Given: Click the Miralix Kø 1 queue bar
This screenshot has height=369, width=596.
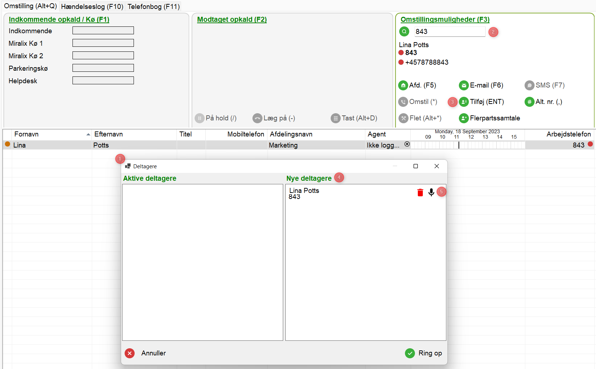Looking at the screenshot, I should [103, 43].
